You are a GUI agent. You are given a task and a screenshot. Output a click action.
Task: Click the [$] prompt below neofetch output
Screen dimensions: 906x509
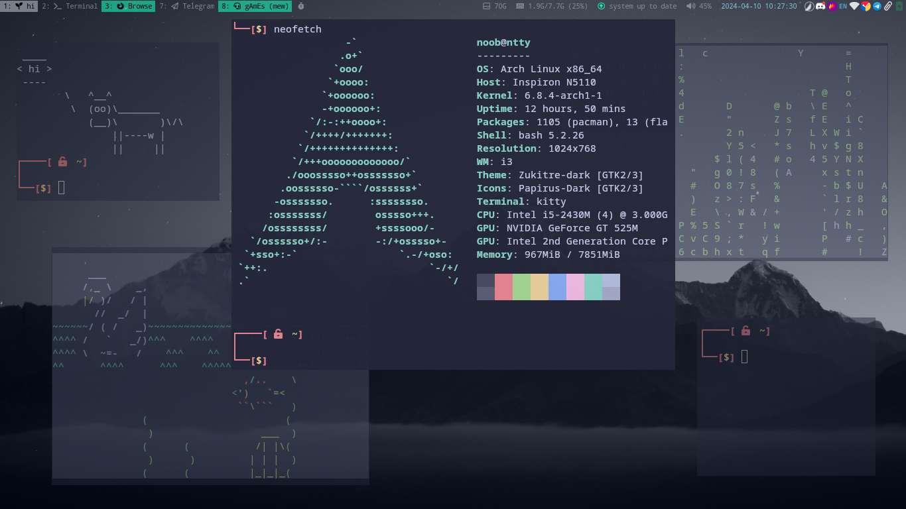[x=259, y=361]
